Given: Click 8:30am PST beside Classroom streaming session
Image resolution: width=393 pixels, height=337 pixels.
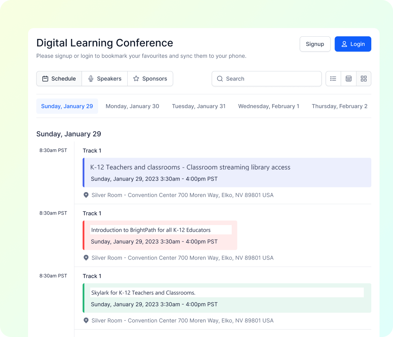Looking at the screenshot, I should [53, 151].
